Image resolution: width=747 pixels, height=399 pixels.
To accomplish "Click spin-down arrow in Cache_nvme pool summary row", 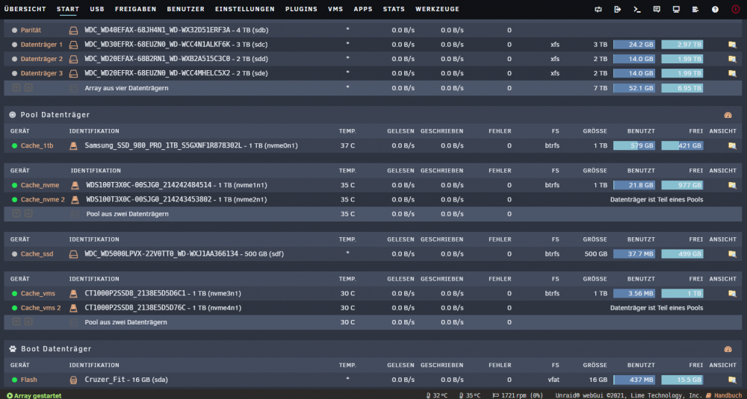I will tap(16, 214).
